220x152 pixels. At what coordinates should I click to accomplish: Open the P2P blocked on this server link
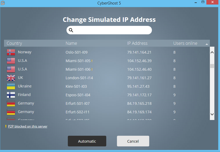click(x=28, y=126)
